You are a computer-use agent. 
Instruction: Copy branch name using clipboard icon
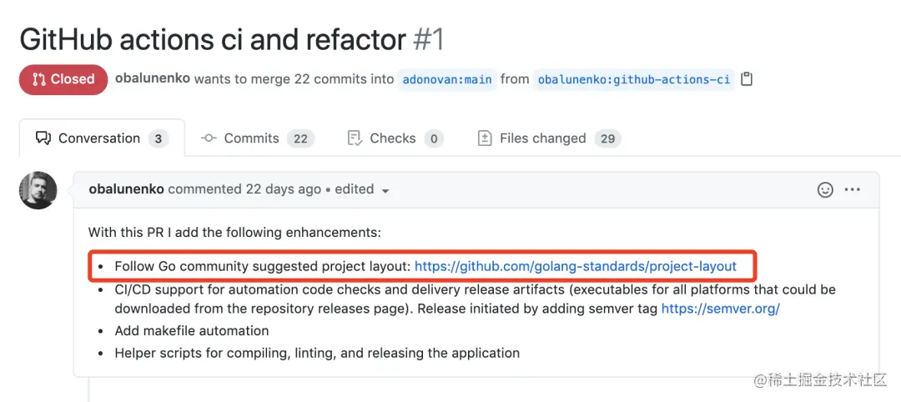click(746, 79)
